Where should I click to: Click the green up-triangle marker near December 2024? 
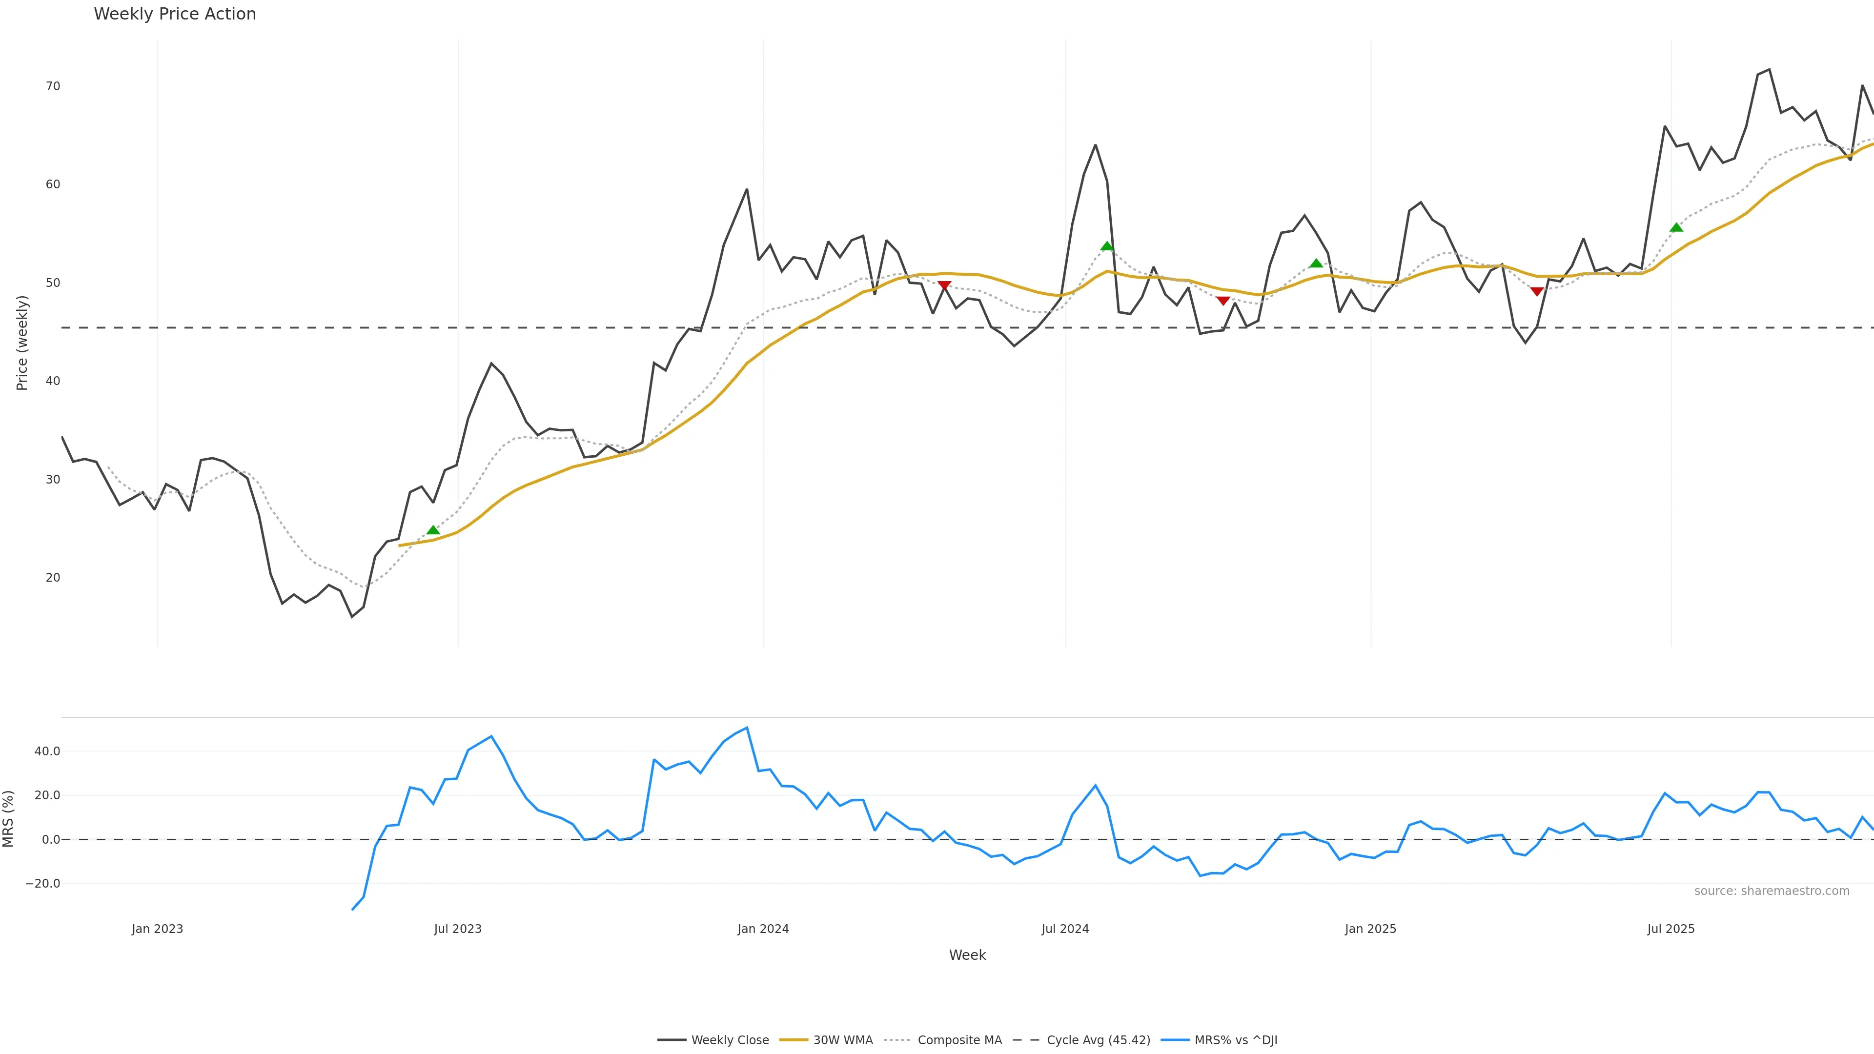(1316, 263)
